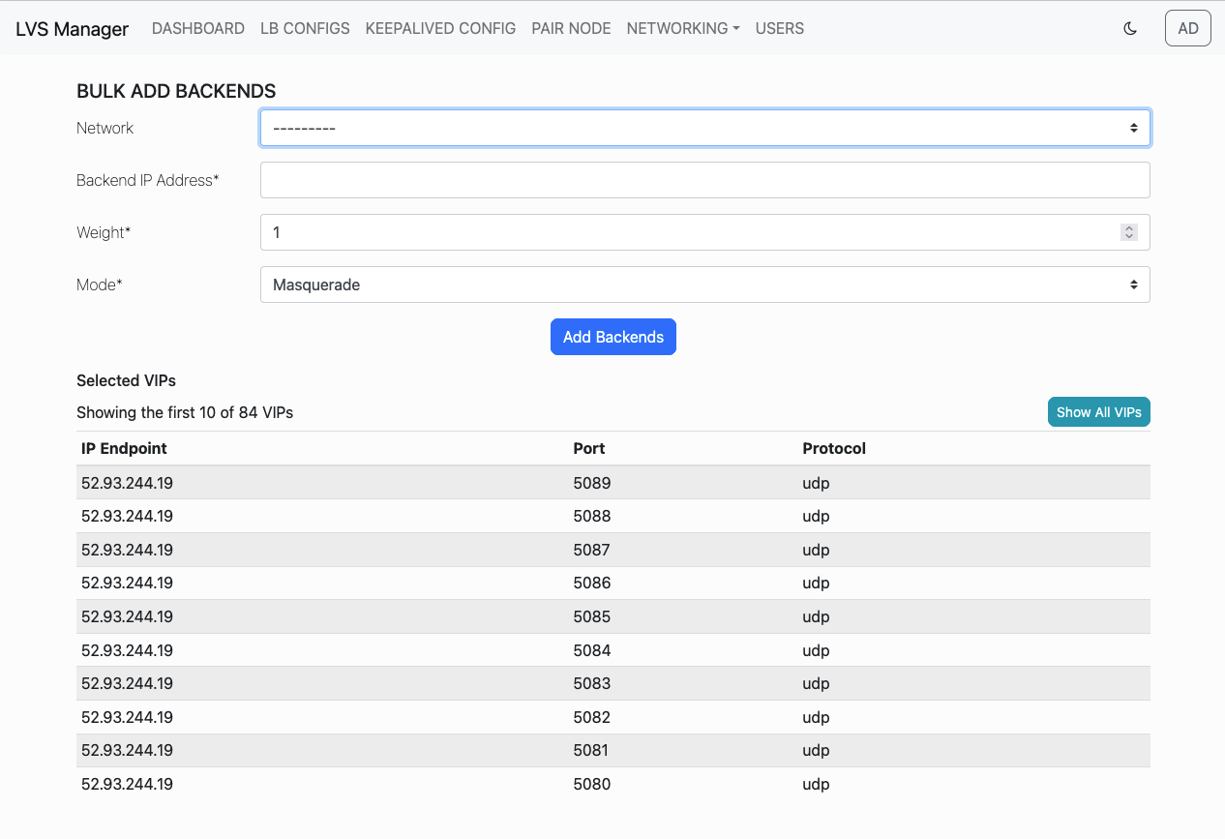The height and width of the screenshot is (839, 1225).
Task: Click the Bulk Add Backends heading
Action: point(176,91)
